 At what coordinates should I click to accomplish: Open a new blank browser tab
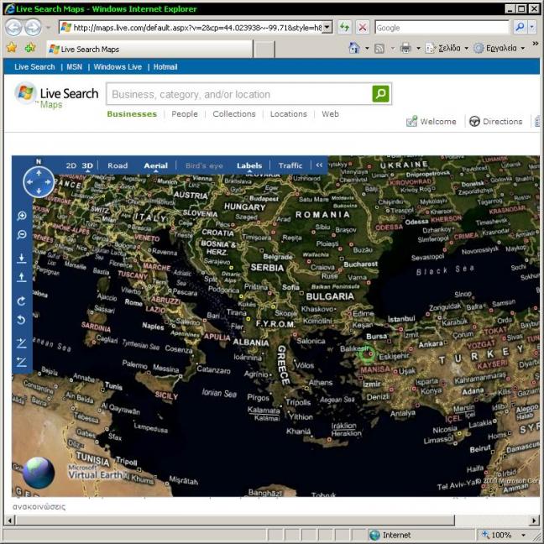pyautogui.click(x=264, y=50)
